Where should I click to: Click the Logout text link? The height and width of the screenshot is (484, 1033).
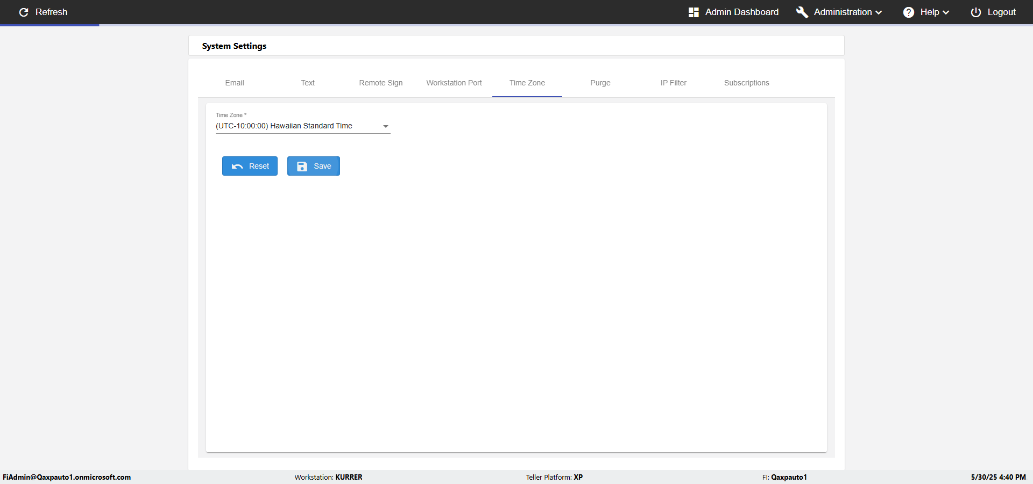[1001, 12]
